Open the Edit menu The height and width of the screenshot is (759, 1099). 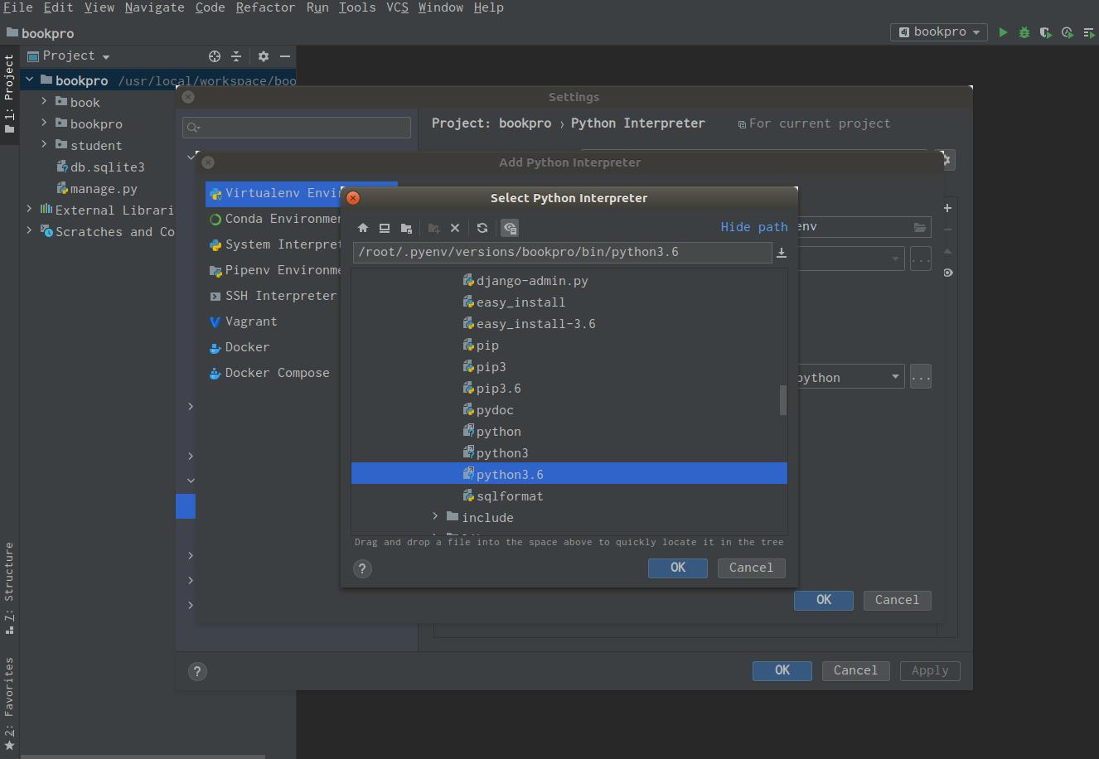tap(58, 7)
